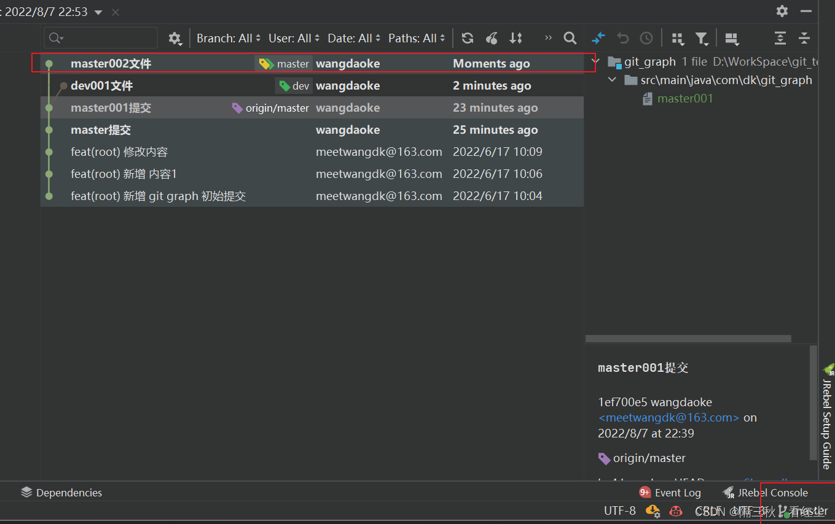Select the master001 file in changes tree

coord(685,99)
